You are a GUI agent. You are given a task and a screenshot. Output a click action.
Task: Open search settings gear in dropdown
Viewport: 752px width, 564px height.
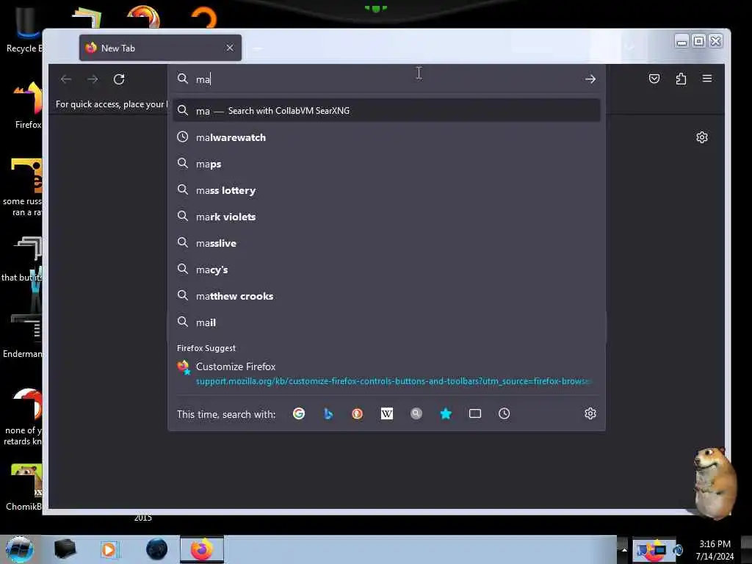click(590, 413)
